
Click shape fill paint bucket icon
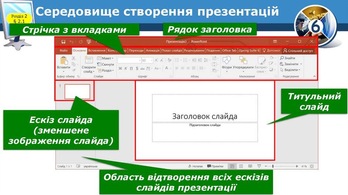point(272,58)
